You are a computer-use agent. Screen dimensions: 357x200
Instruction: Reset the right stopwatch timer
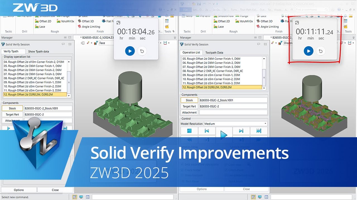coord(321,51)
